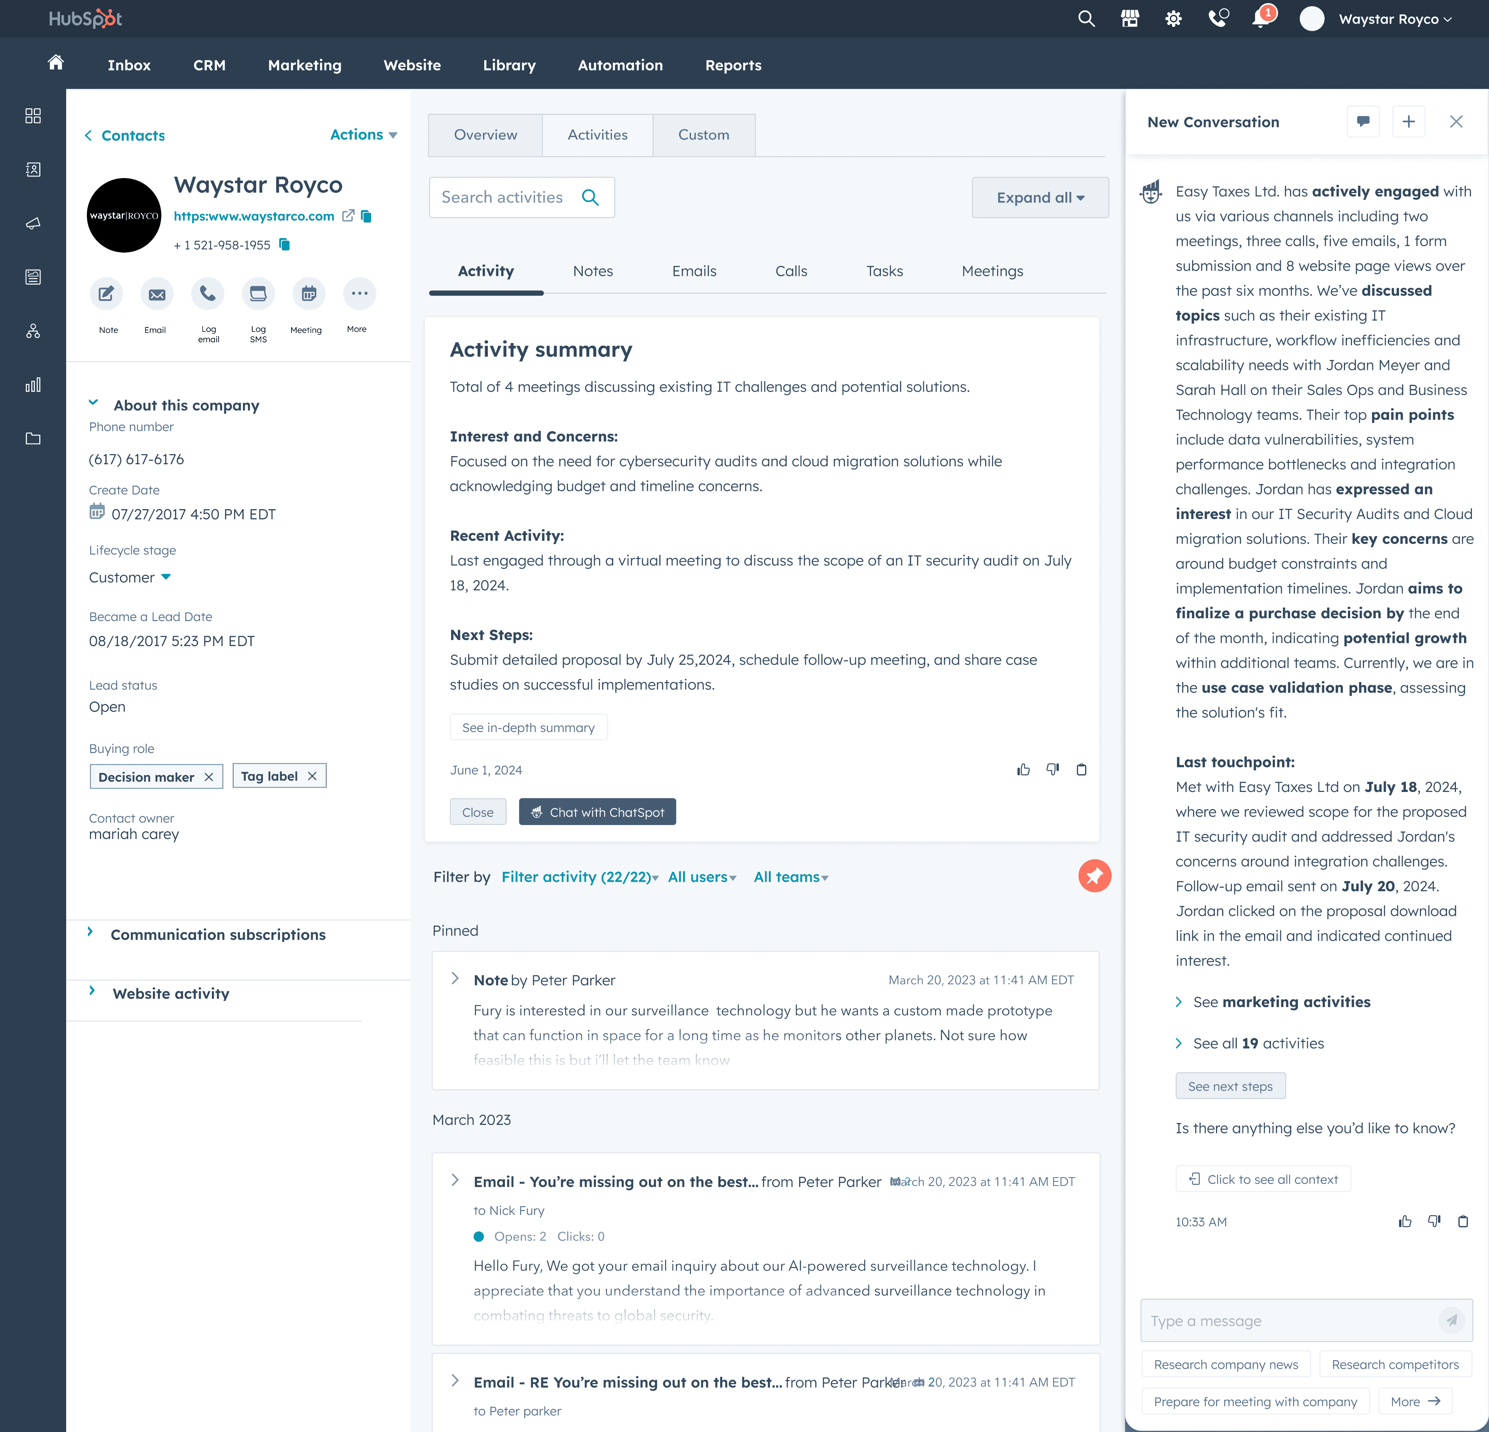Remove the Decision maker tag
Image resolution: width=1489 pixels, height=1432 pixels.
pyautogui.click(x=209, y=776)
